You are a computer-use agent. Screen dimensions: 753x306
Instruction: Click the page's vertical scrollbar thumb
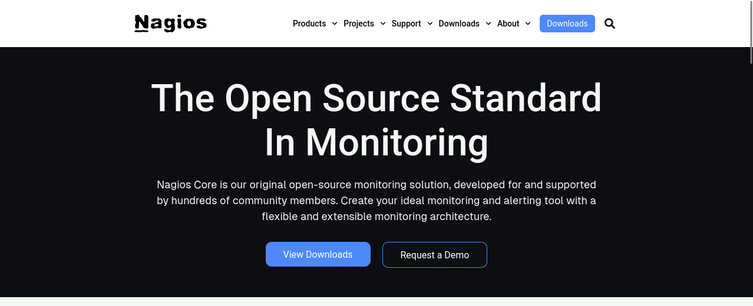click(x=751, y=32)
